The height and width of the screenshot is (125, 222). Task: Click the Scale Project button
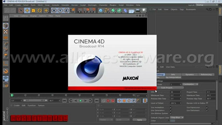coord(167,88)
